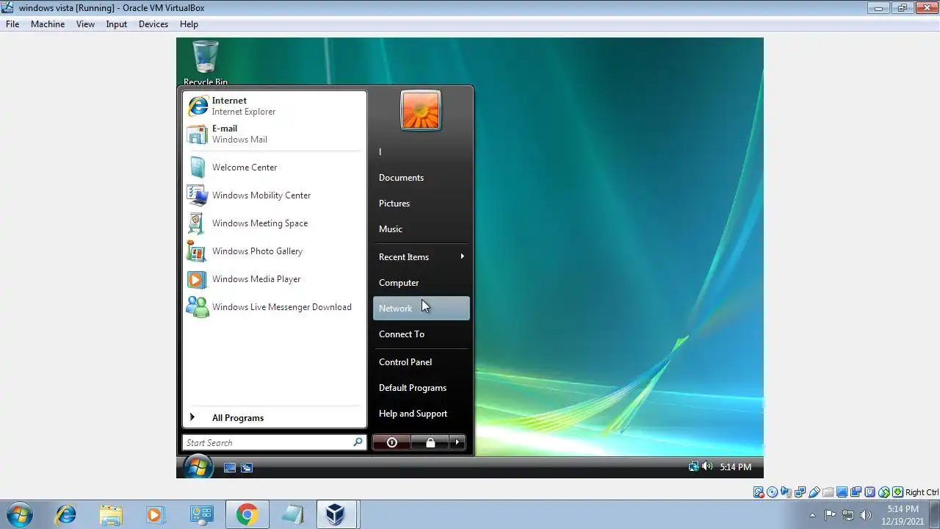940x529 pixels.
Task: Click host clock showing 12/19/2021
Action: 903,515
